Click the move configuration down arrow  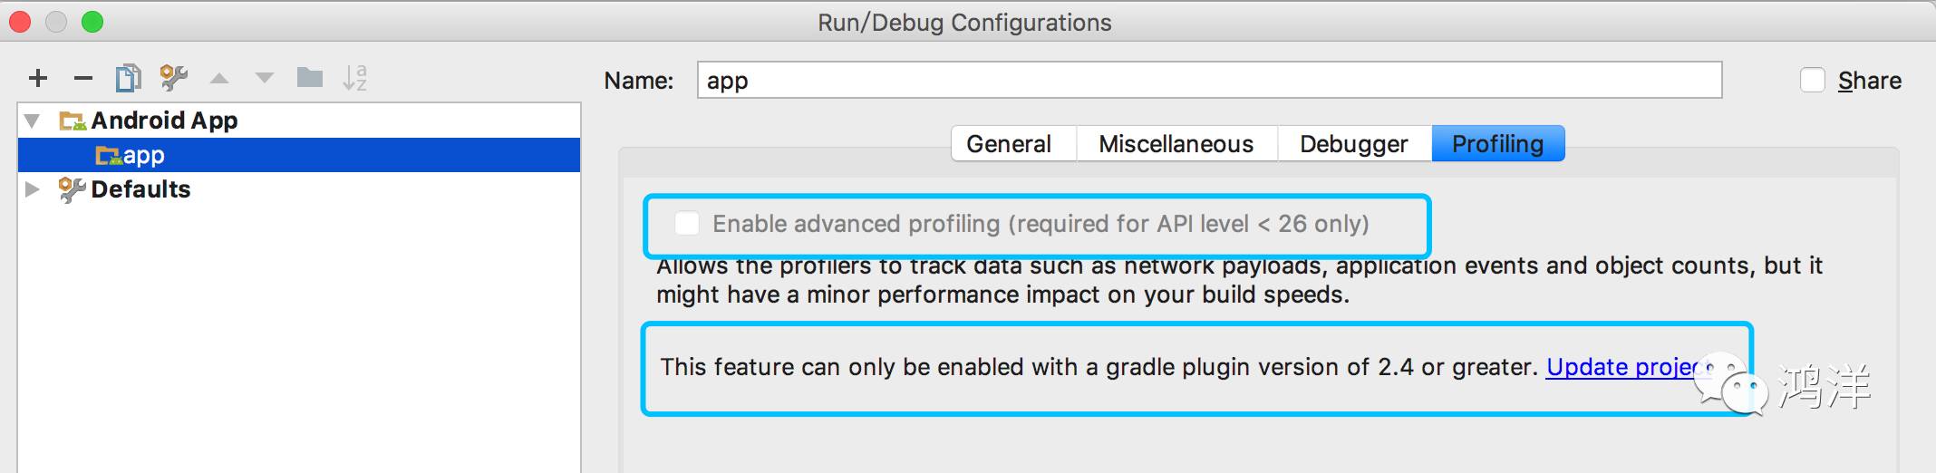[x=265, y=79]
